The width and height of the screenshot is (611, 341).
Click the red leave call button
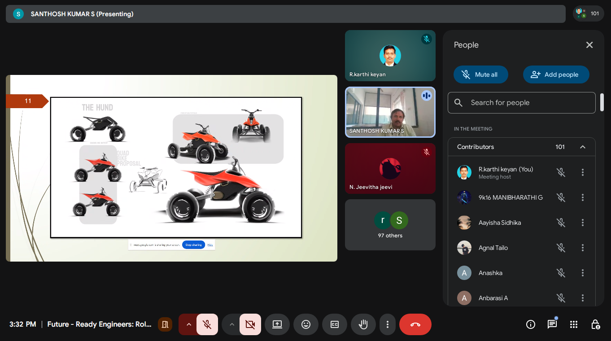click(415, 324)
